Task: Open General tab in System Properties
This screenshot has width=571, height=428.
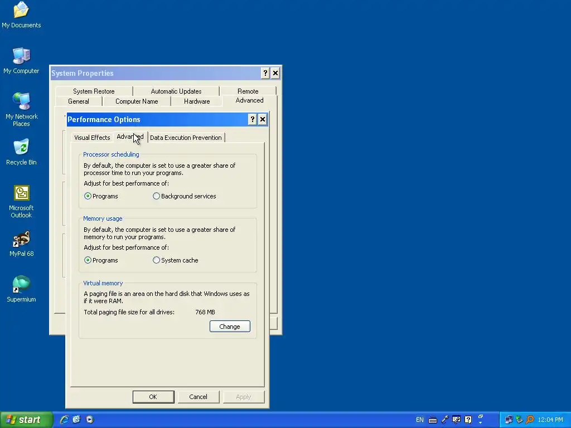Action: pyautogui.click(x=79, y=101)
